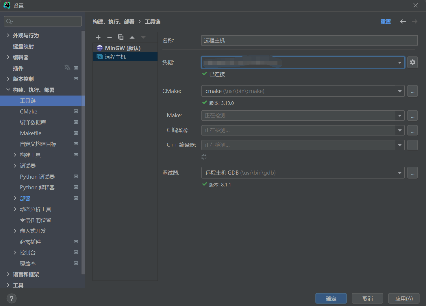Select 远程主机 toolchain in list

pos(125,57)
